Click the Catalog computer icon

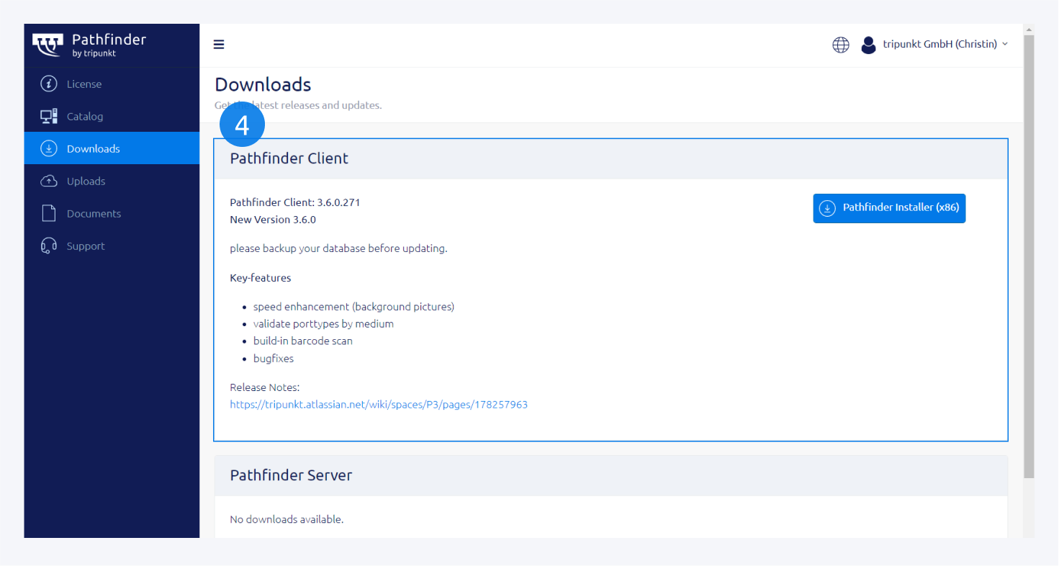[x=48, y=117]
